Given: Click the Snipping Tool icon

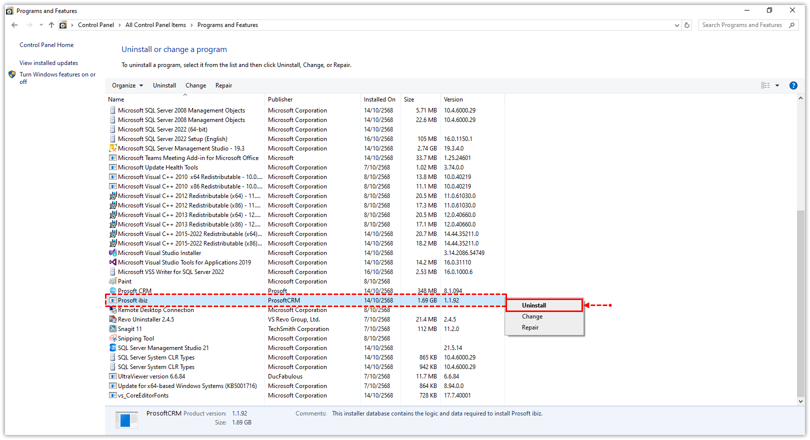Looking at the screenshot, I should tap(113, 338).
